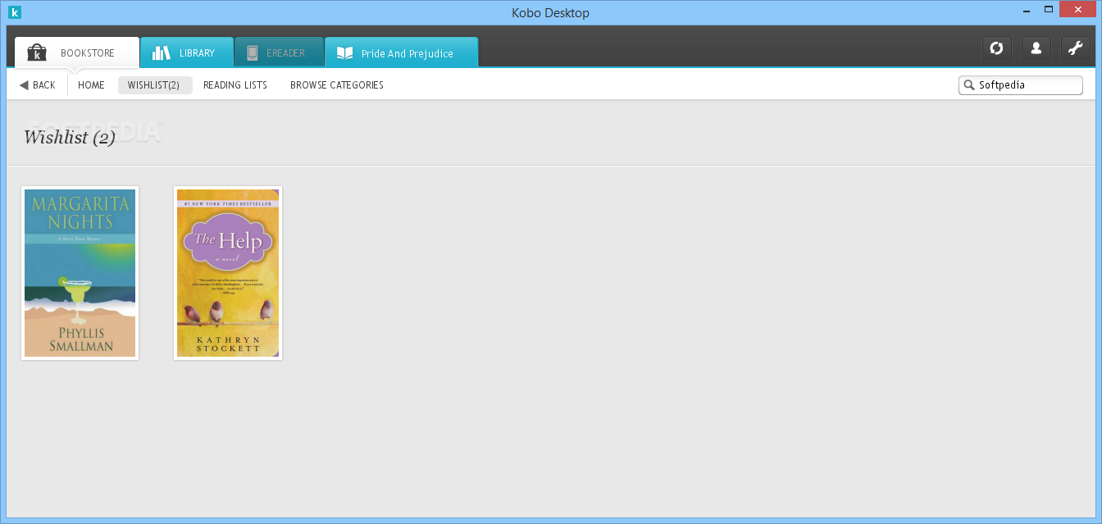Viewport: 1102px width, 524px height.
Task: Click the Kobo logo in title bar
Action: [x=14, y=12]
